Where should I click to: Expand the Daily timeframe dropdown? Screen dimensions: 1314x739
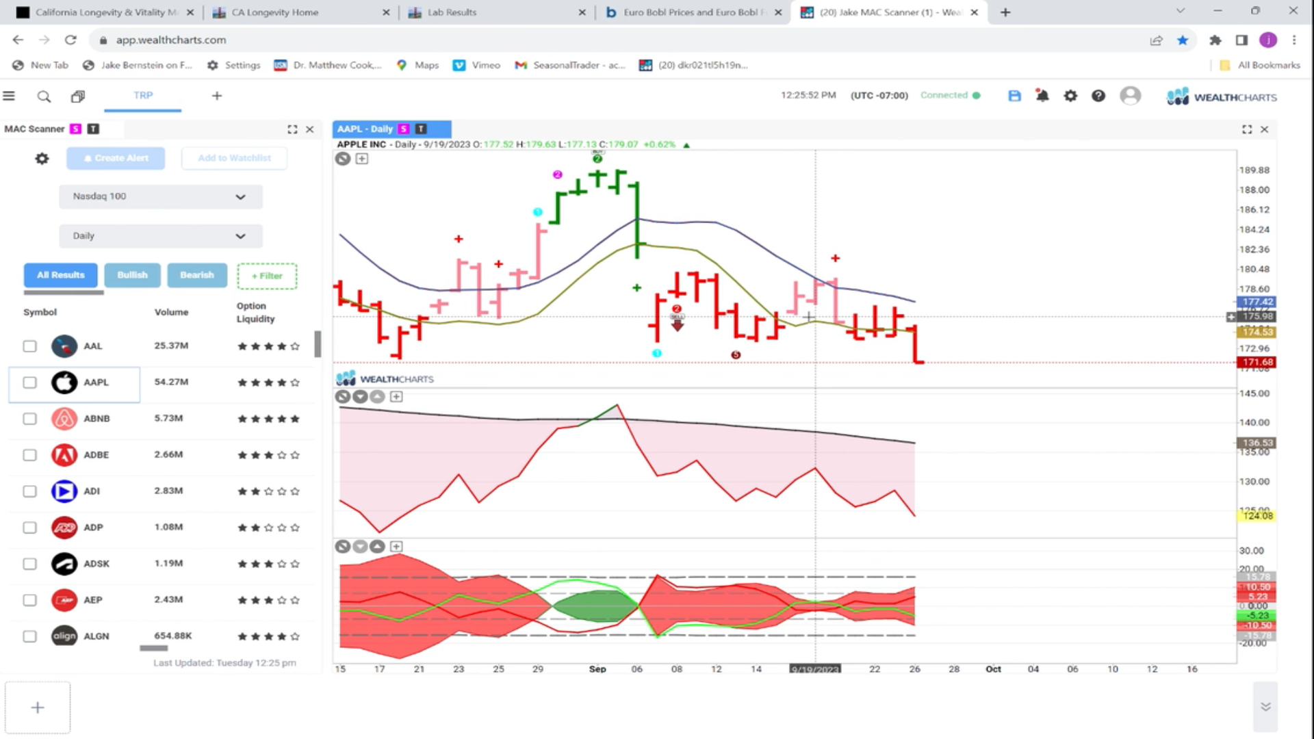pyautogui.click(x=161, y=236)
